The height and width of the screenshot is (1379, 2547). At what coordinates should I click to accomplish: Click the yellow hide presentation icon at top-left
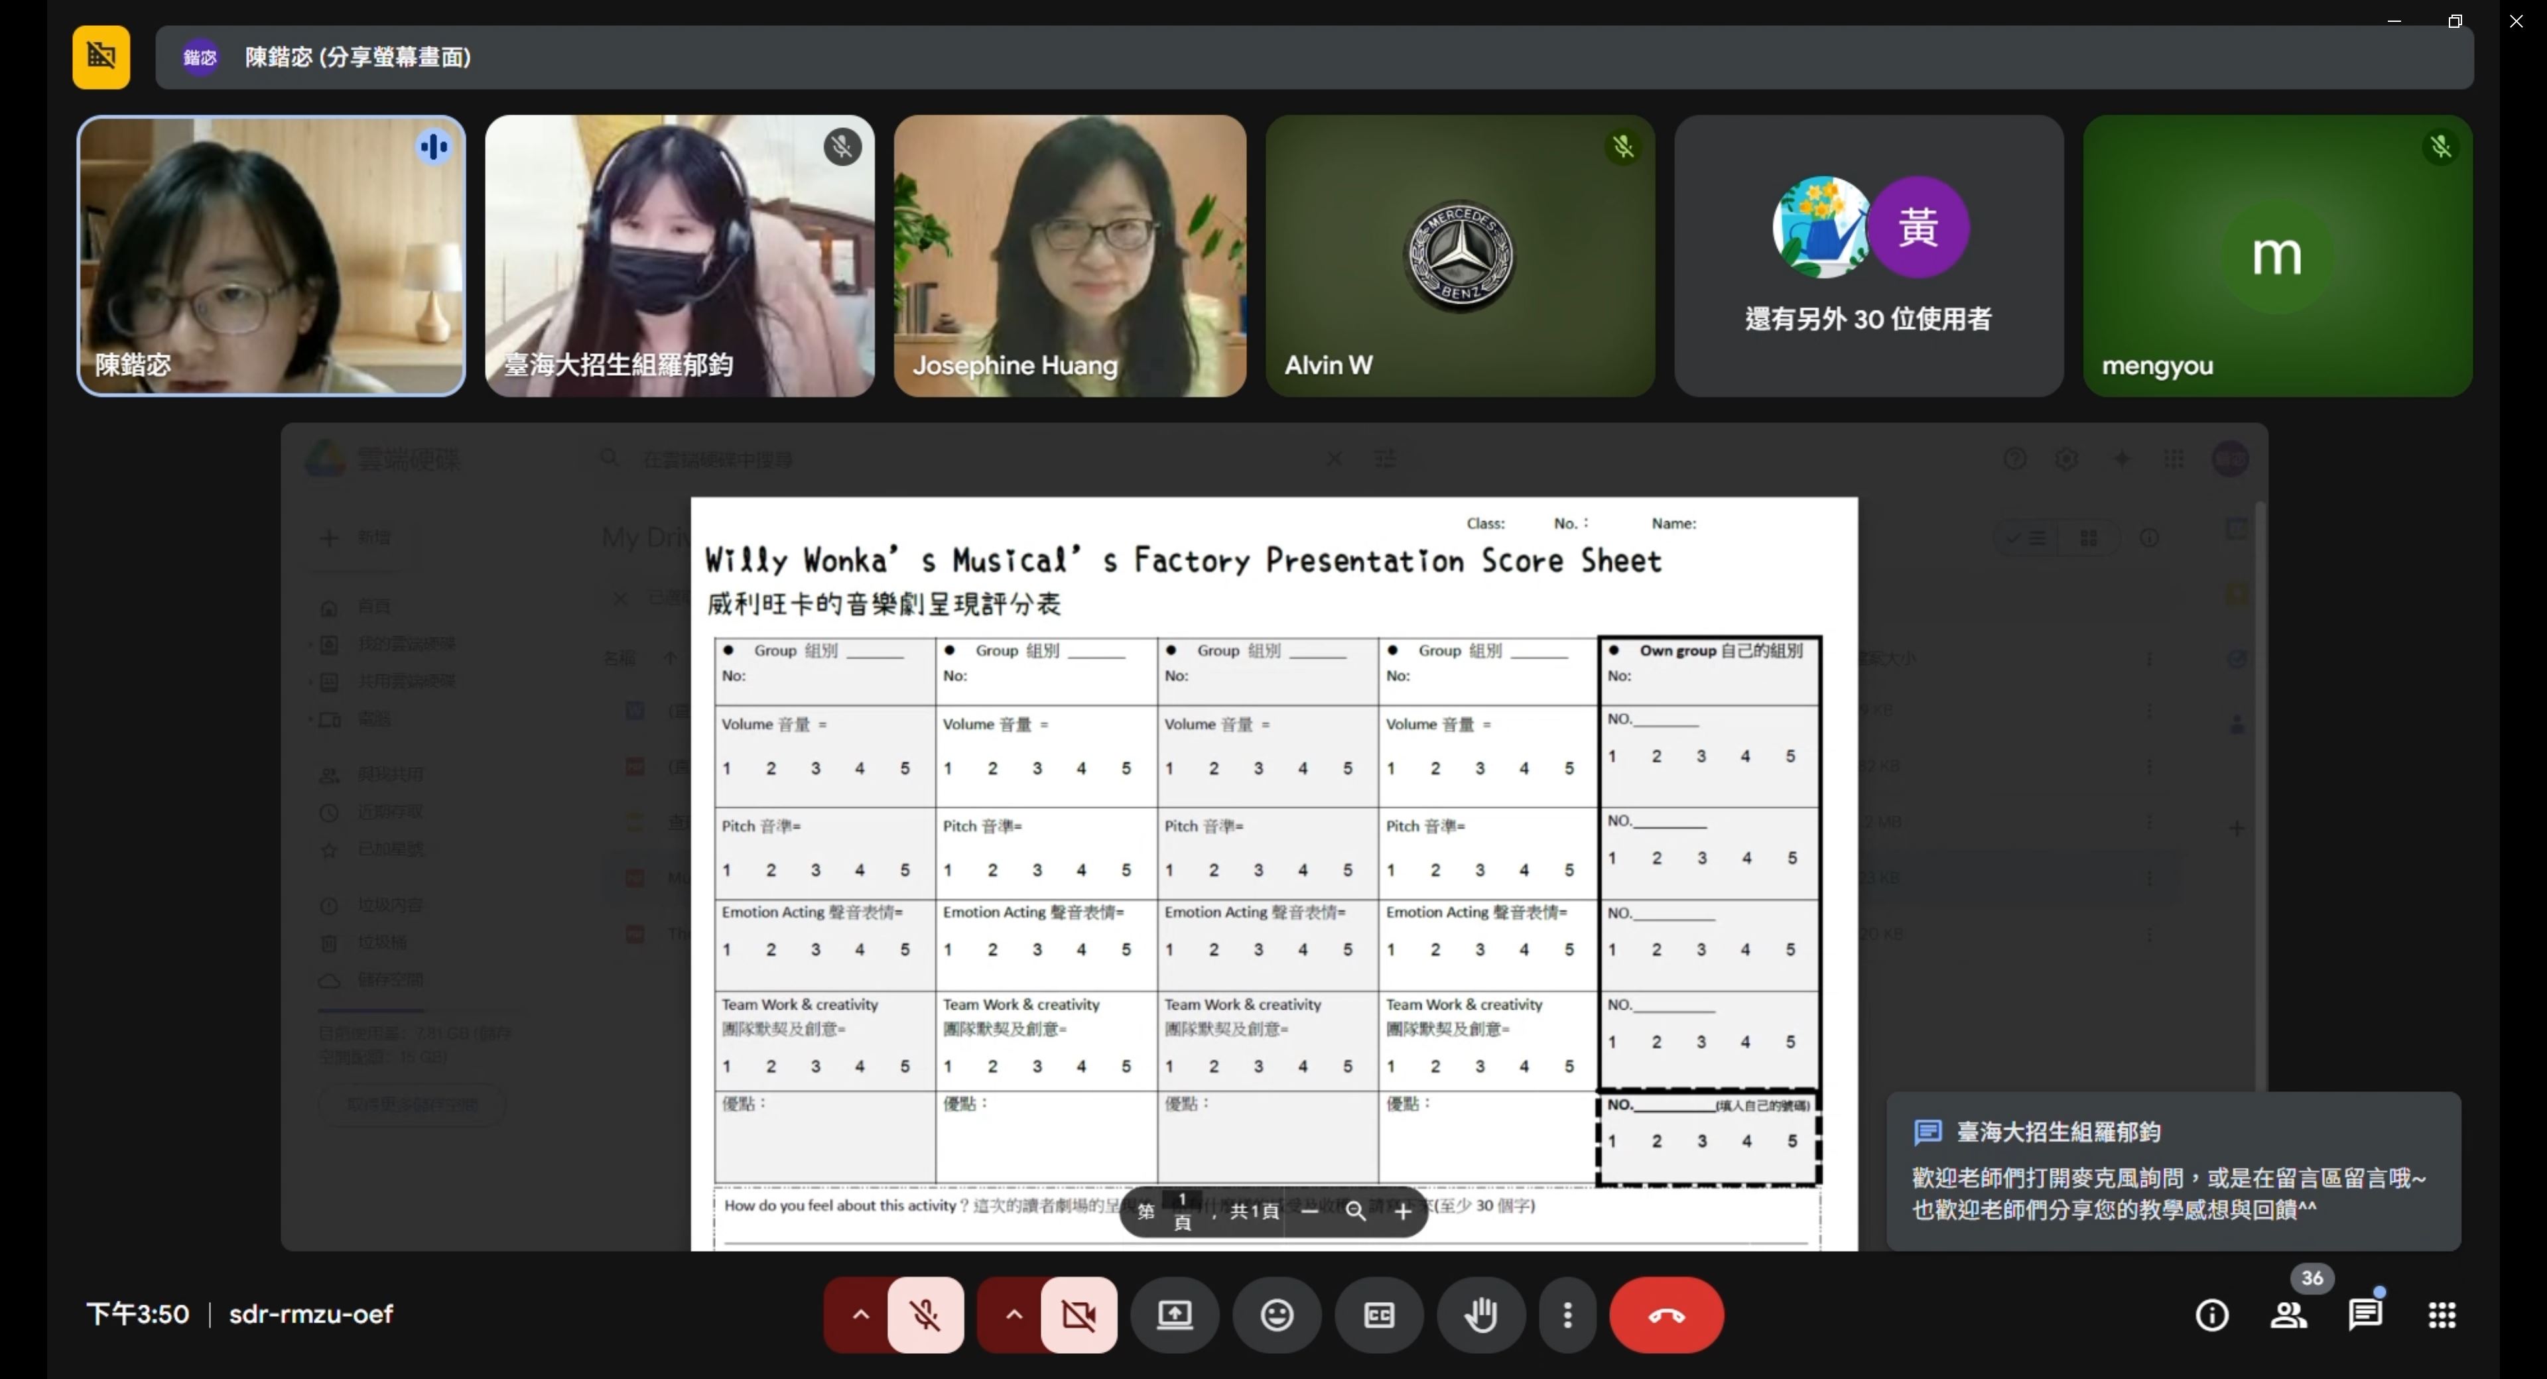click(x=101, y=56)
